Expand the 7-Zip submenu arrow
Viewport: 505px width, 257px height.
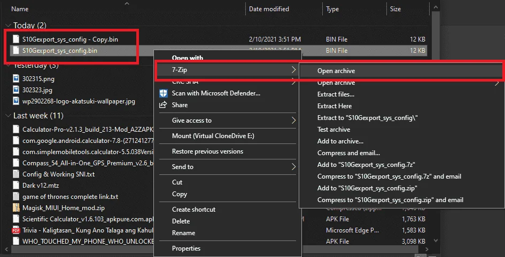tap(293, 70)
